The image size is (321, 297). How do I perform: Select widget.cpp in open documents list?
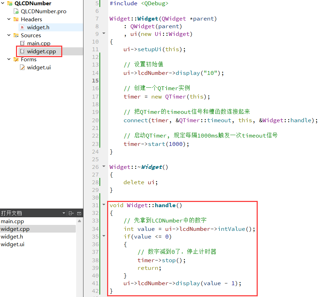point(38,229)
